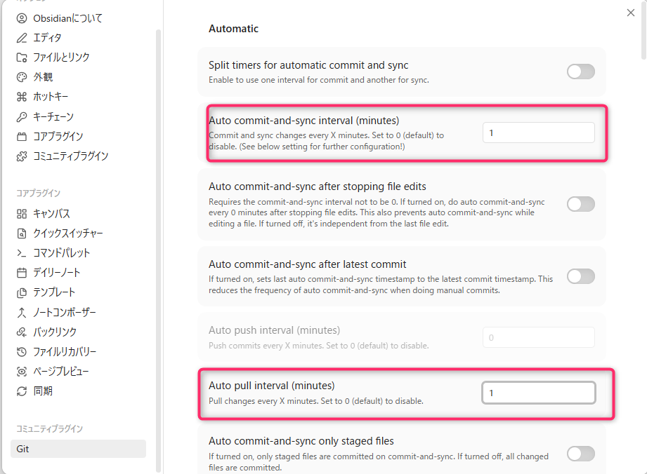Open コマンドパレット terminal icon
The height and width of the screenshot is (474, 647).
point(22,253)
